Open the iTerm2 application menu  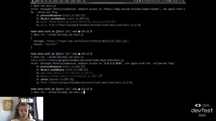click(37, 1)
